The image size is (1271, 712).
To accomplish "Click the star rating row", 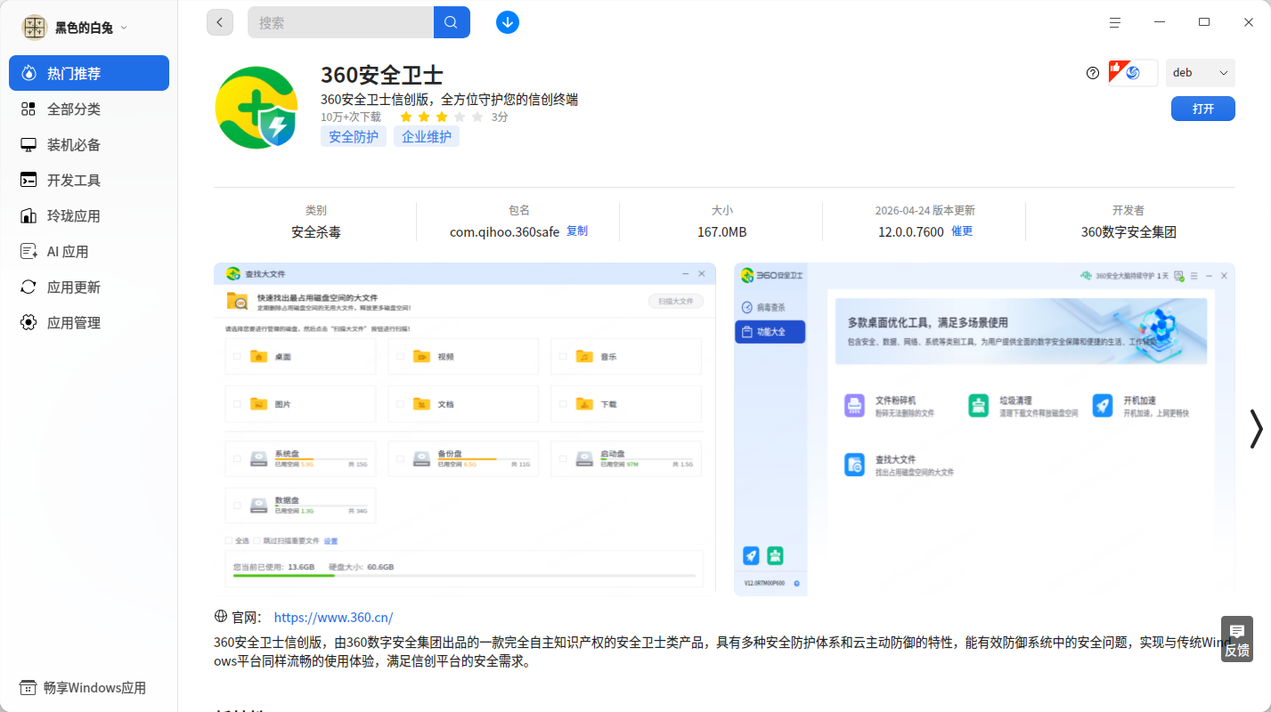I will coord(442,117).
